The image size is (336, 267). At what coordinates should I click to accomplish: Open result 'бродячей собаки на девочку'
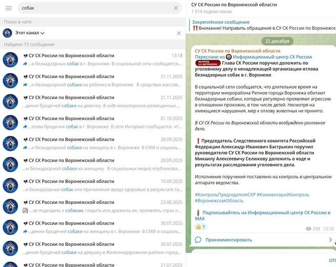click(93, 102)
